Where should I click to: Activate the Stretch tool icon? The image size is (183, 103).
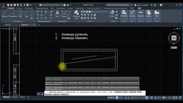(x=38, y=18)
